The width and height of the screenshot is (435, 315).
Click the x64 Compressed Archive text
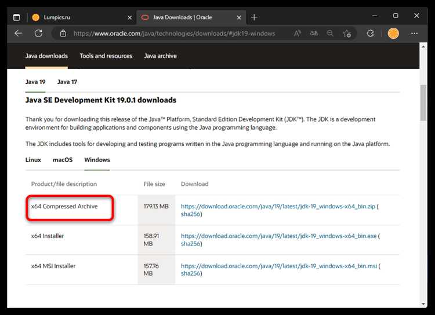(64, 206)
